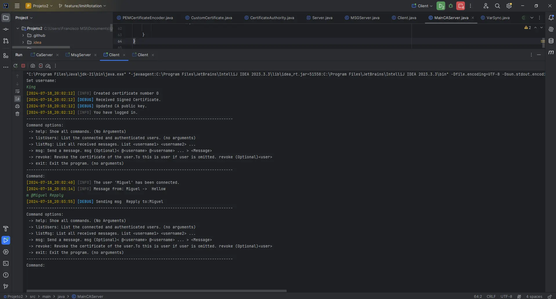The width and height of the screenshot is (556, 299).
Task: Open the Database tool window
Action: click(x=551, y=41)
